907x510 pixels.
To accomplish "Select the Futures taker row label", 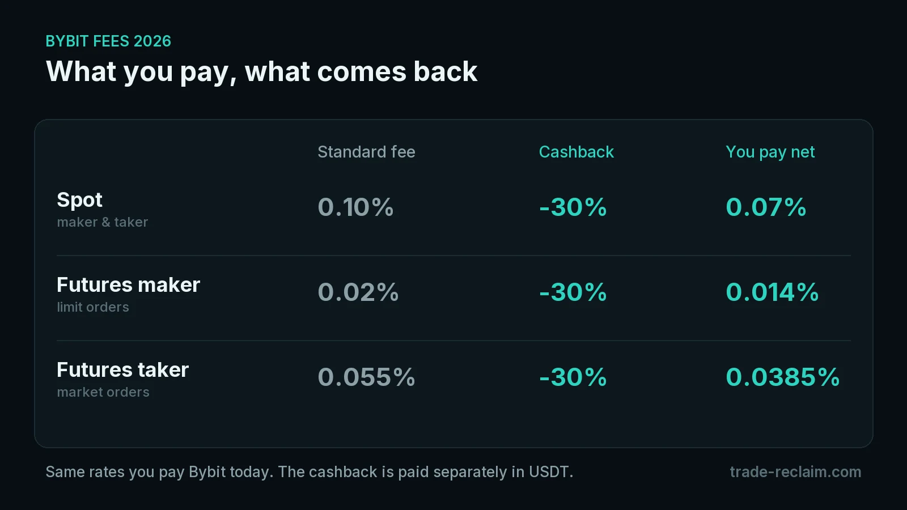I will point(122,370).
